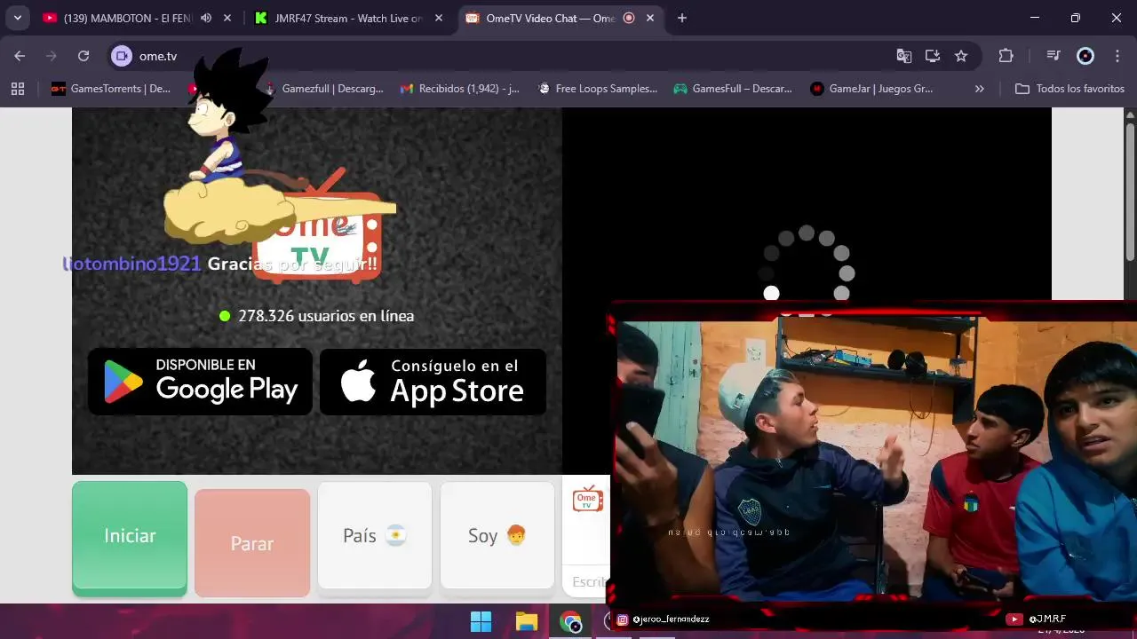Open the Windows Start menu
The width and height of the screenshot is (1137, 639).
pos(481,621)
